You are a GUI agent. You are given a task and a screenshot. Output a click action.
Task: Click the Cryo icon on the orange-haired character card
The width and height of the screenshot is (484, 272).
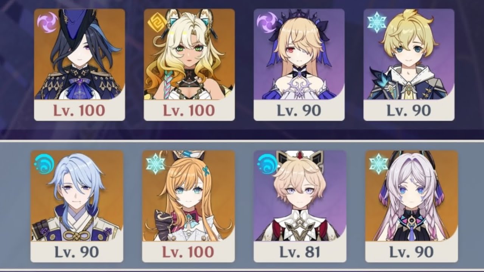point(155,164)
